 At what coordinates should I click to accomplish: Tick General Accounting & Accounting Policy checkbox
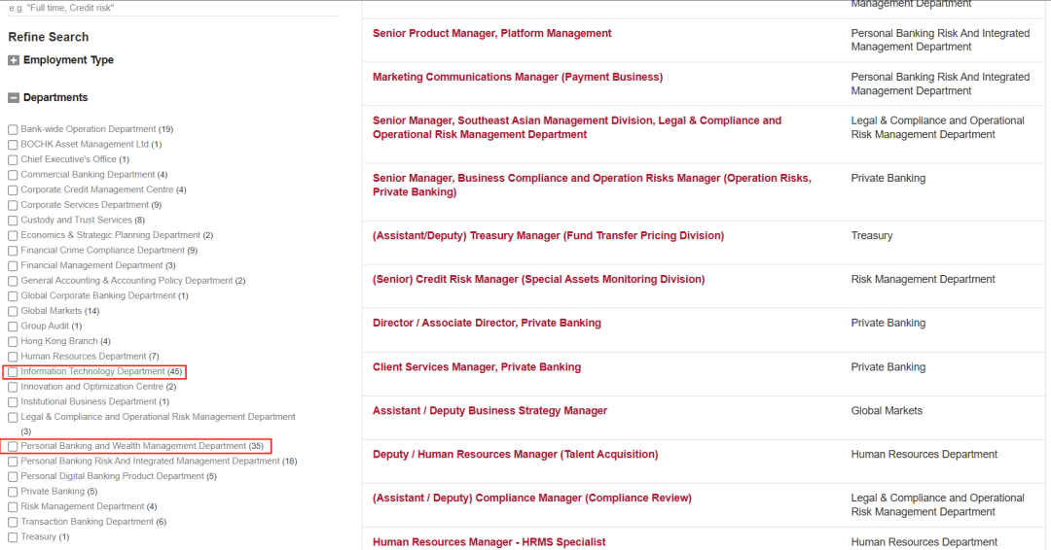[x=13, y=281]
